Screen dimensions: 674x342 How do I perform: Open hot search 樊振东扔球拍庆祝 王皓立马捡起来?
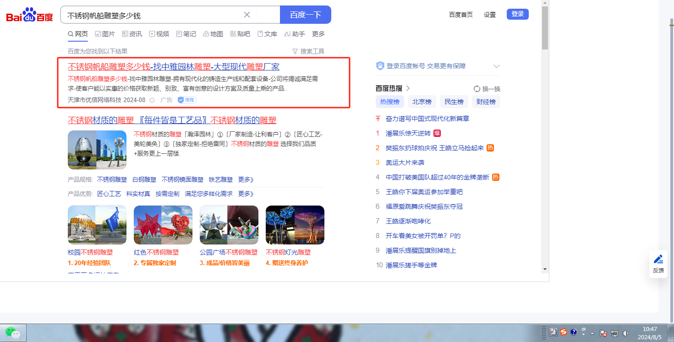tap(435, 148)
